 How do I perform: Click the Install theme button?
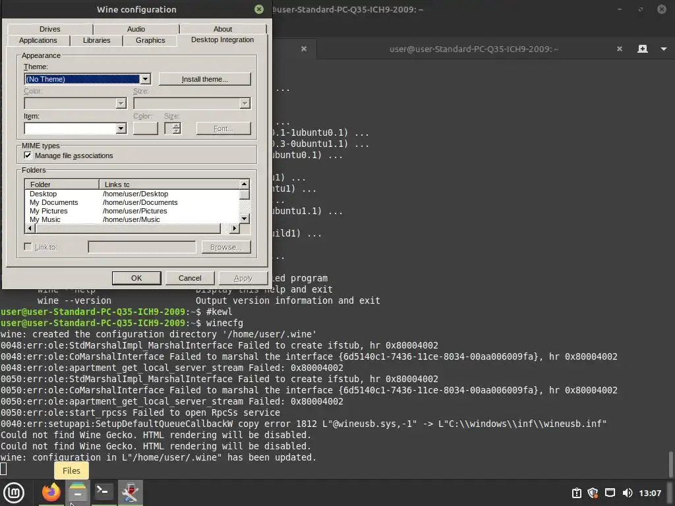(205, 79)
